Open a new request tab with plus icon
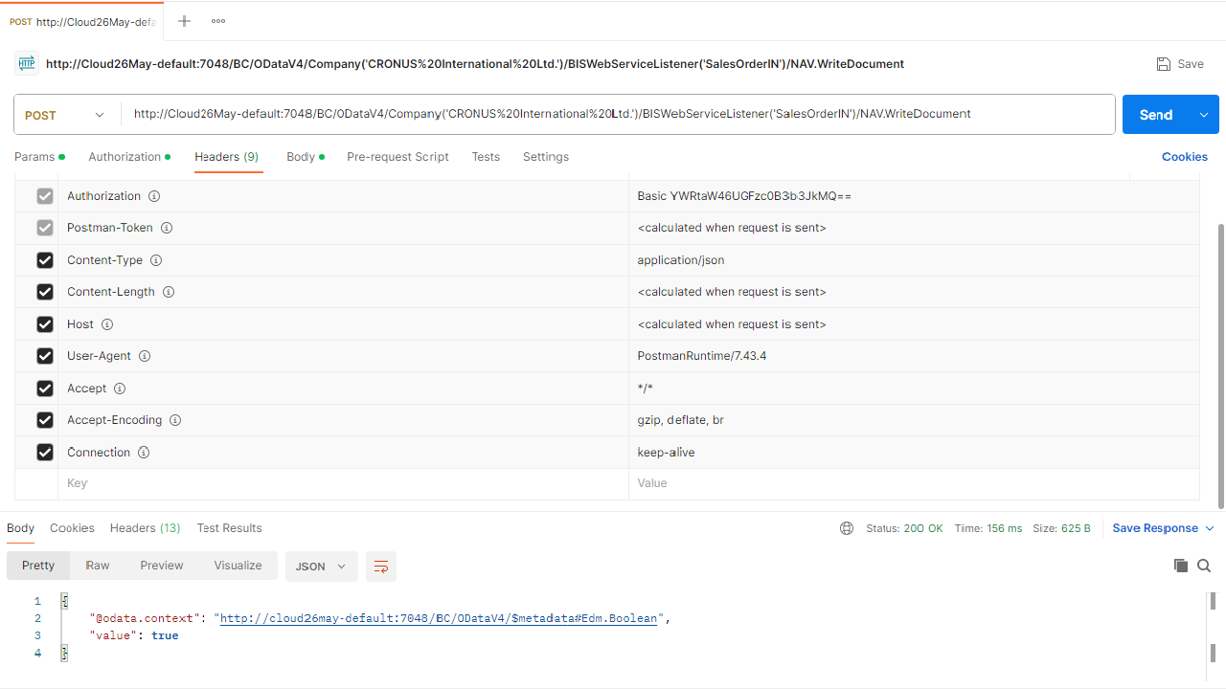This screenshot has width=1226, height=689. pos(185,21)
